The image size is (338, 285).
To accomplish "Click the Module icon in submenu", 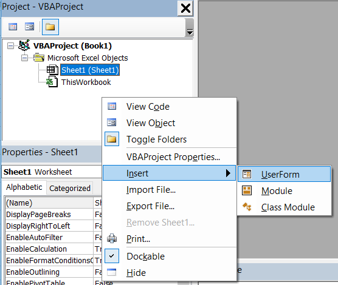I will (x=247, y=190).
